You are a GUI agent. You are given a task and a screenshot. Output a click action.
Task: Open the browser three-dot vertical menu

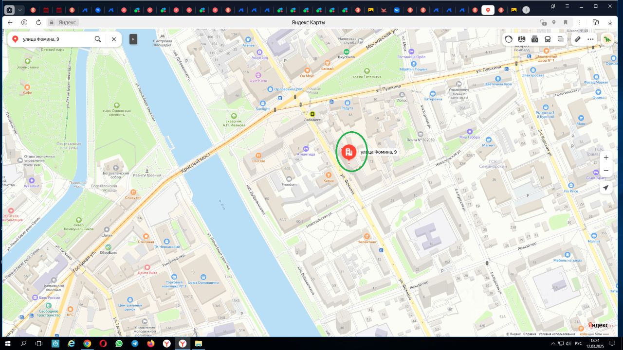coord(580,22)
